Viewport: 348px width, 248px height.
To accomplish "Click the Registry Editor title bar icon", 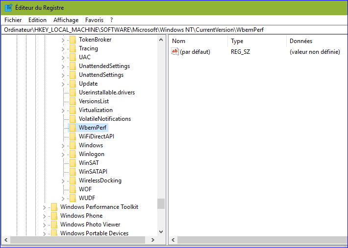I will (8, 7).
